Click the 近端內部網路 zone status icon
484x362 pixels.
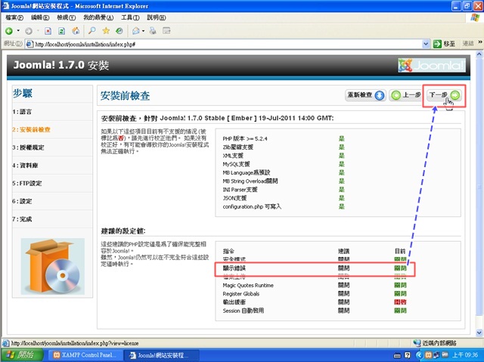click(417, 343)
